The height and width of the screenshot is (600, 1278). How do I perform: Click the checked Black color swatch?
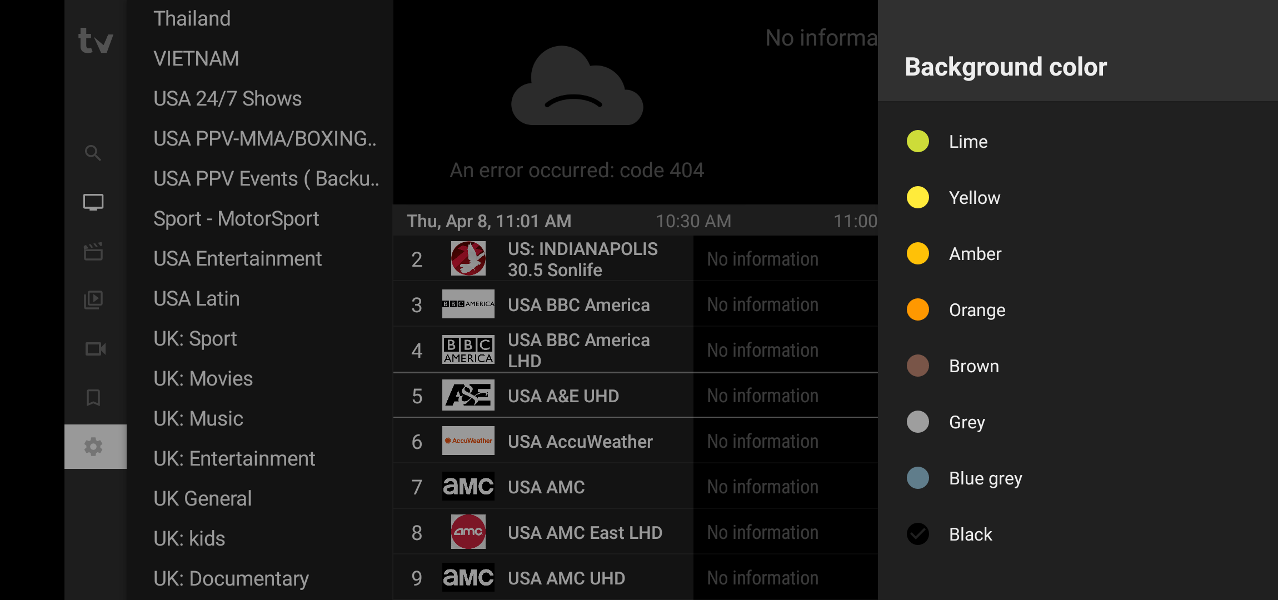pyautogui.click(x=918, y=534)
